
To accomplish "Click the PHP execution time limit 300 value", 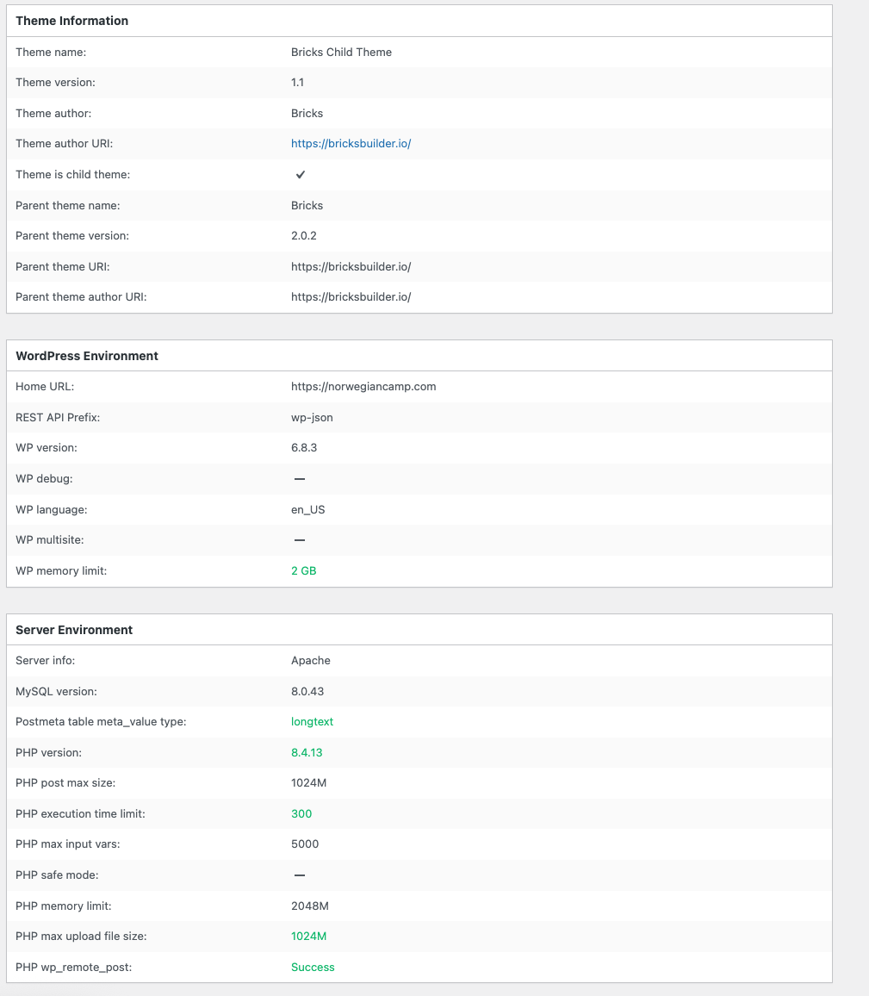I will pos(301,814).
